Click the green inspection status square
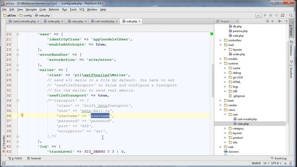This screenshot has height=167, width=297. pos(212,34)
